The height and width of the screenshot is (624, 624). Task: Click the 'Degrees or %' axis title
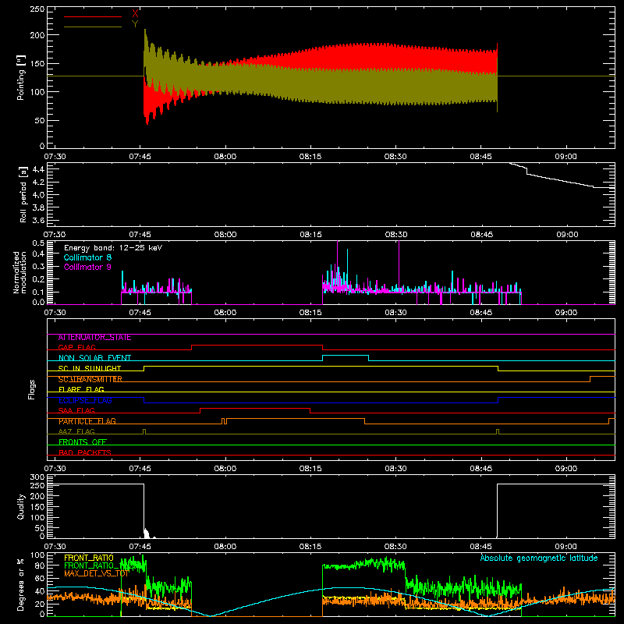pos(20,584)
